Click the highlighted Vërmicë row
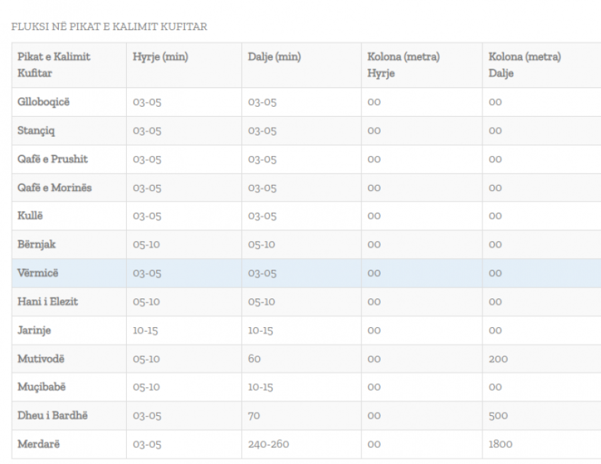 pyautogui.click(x=37, y=273)
